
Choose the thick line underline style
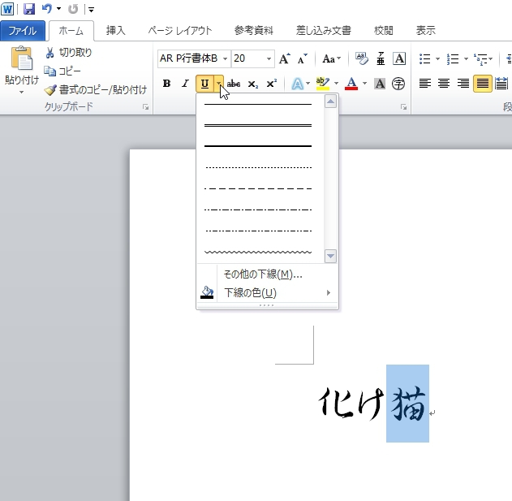tap(258, 146)
